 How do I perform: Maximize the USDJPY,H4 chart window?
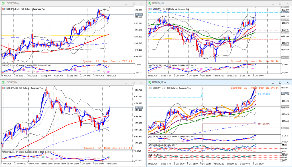pos(133,83)
